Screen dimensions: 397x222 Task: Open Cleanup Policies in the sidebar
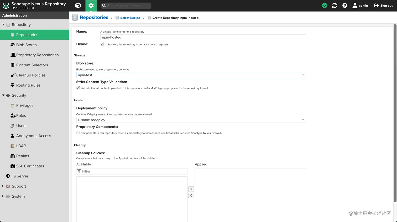pyautogui.click(x=31, y=75)
